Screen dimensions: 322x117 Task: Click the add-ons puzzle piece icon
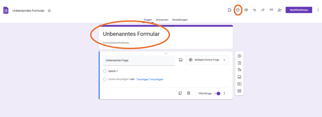229,10
